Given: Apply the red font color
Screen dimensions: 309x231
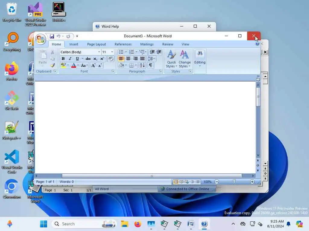Looking at the screenshot, I should pos(74,65).
